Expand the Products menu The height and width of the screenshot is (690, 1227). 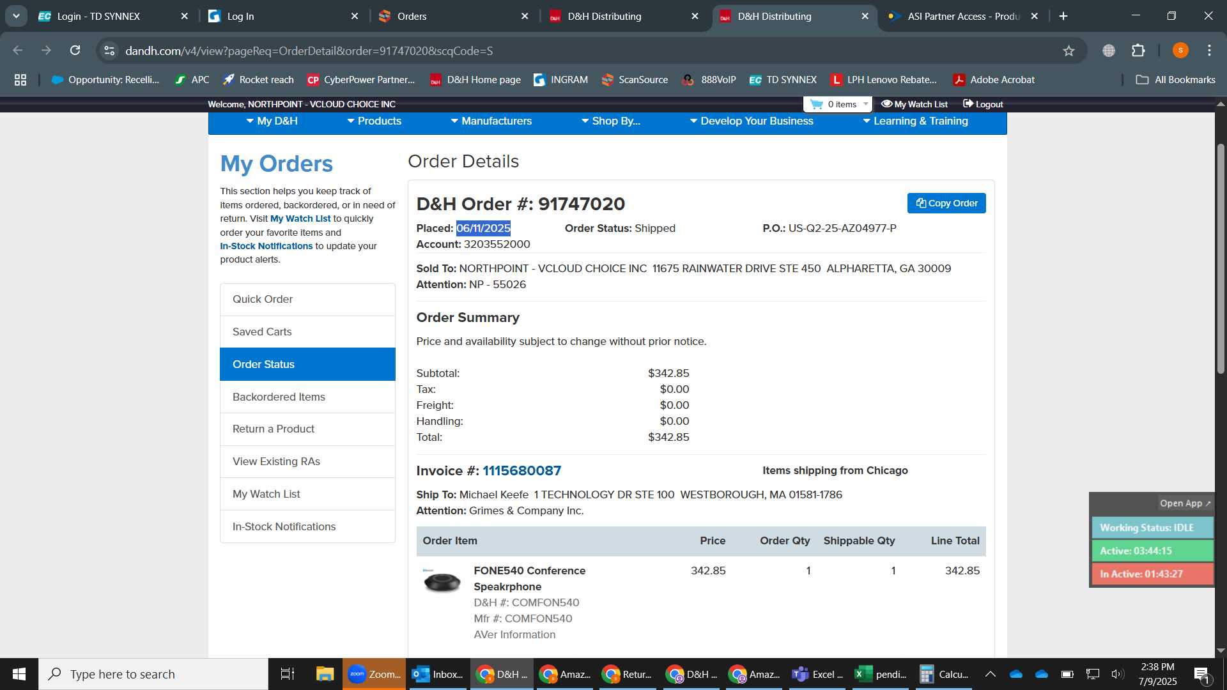[374, 121]
